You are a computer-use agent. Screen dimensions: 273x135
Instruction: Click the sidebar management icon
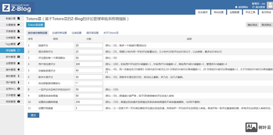(x=19, y=76)
